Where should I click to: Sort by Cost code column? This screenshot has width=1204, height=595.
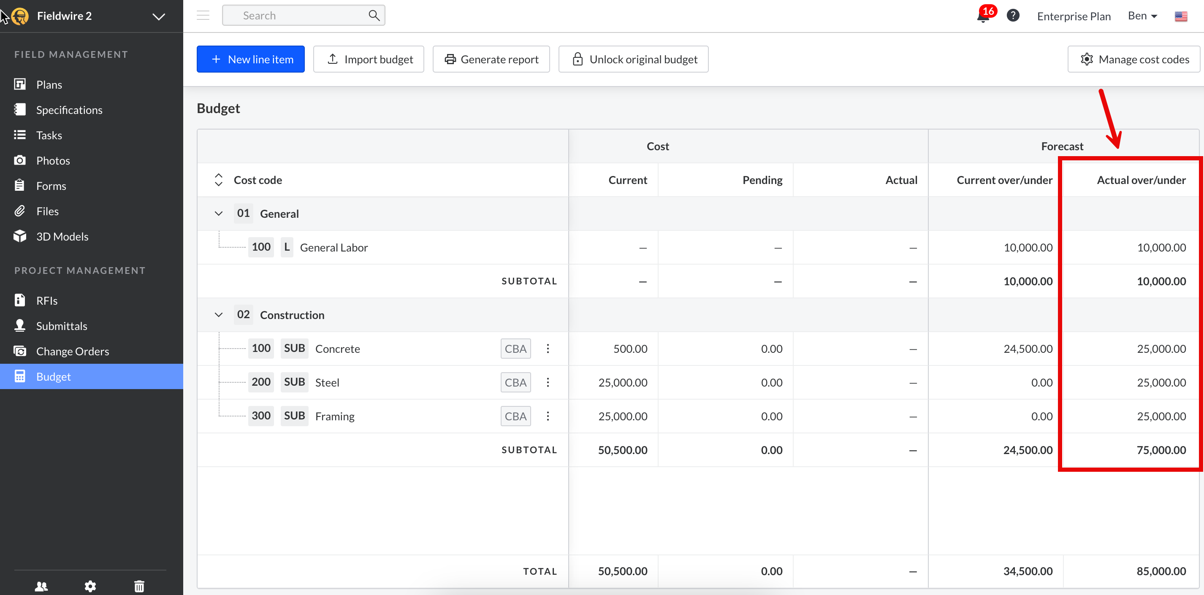218,180
